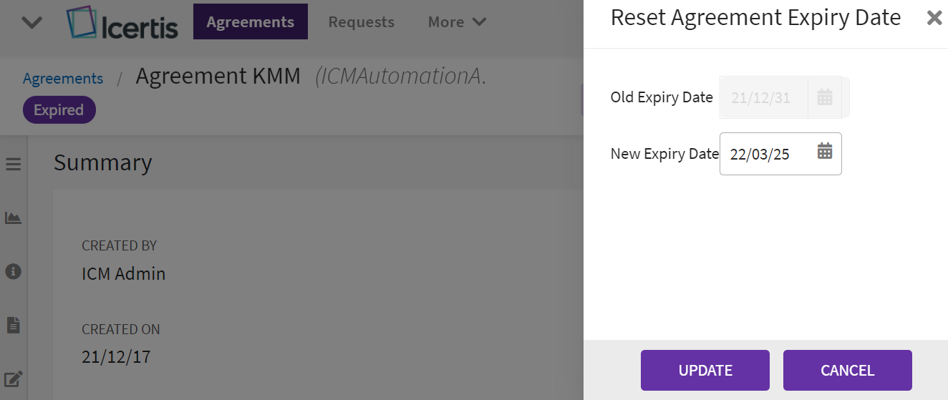Screen dimensions: 948x400
Task: Click the chart analytics sidebar icon
Action: pyautogui.click(x=13, y=218)
